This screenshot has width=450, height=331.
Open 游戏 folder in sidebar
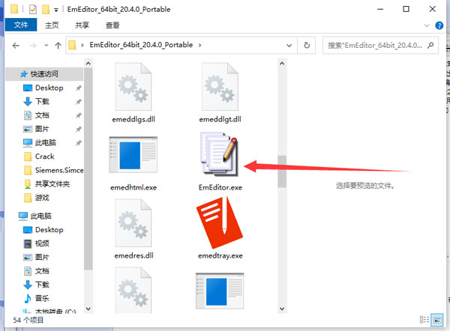click(42, 198)
